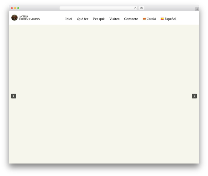Close the window with the red button
208x176 pixels.
tap(12, 8)
